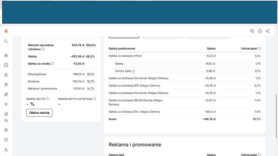This screenshot has width=278, height=156.
Task: Click the Opłaty podstawowe column header
Action: click(x=122, y=49)
